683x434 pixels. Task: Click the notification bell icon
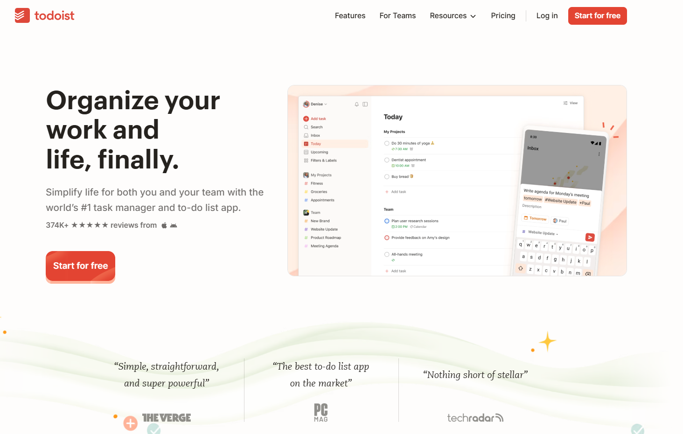(x=356, y=104)
